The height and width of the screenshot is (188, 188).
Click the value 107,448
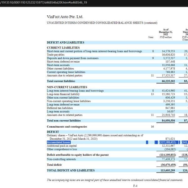pyautogui.click(x=170, y=62)
